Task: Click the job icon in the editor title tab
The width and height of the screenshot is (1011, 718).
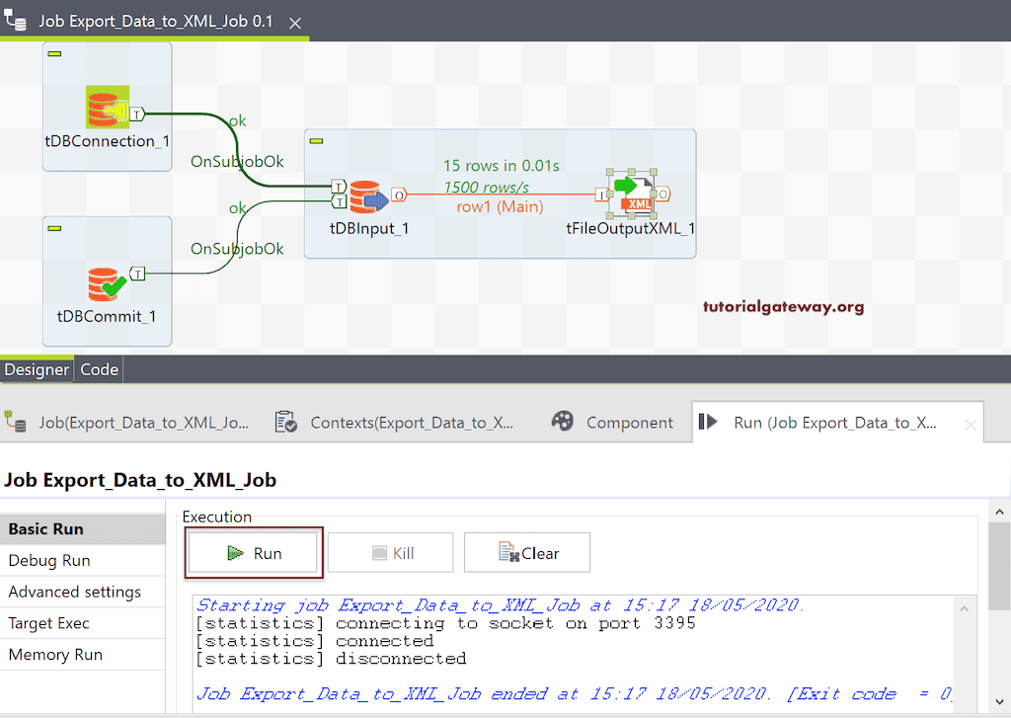Action: [14, 21]
